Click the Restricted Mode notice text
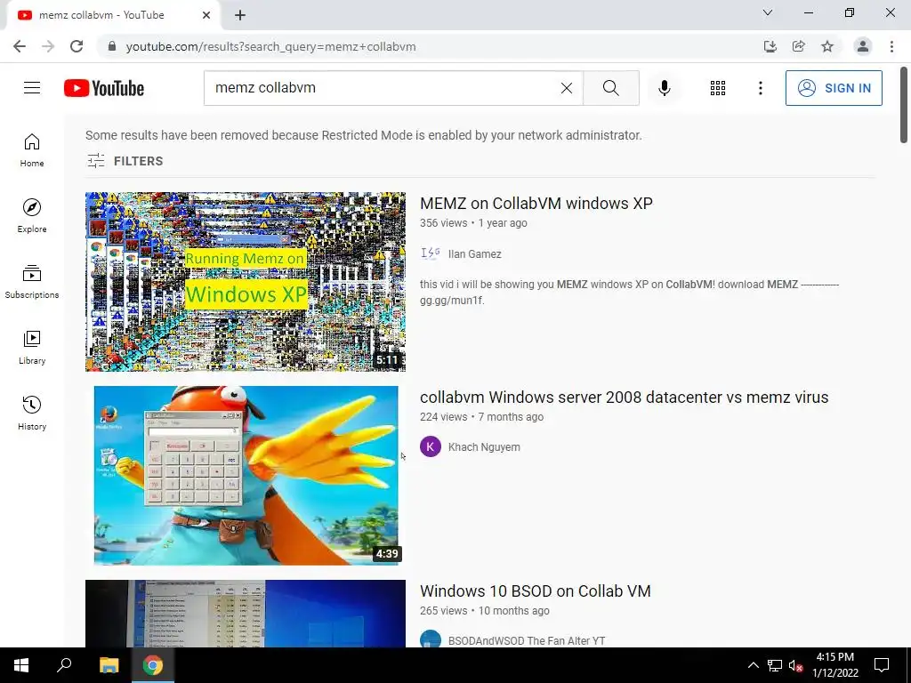Viewport: 911px width, 683px height. pos(364,135)
